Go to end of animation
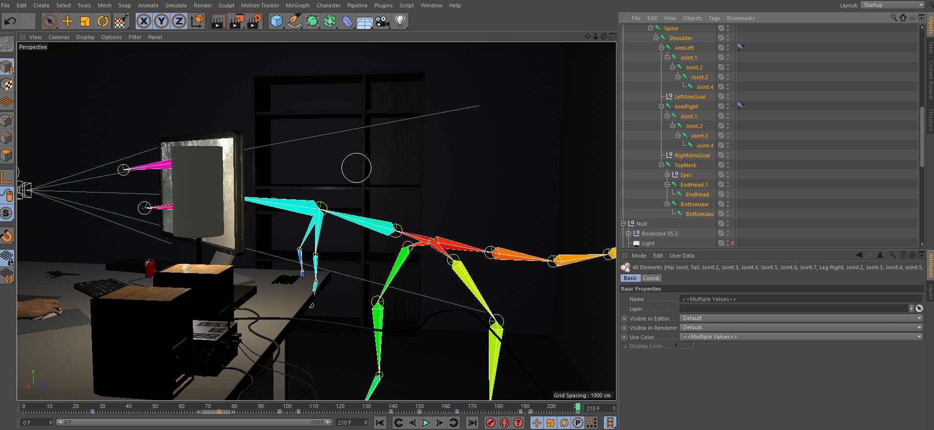This screenshot has height=430, width=934. click(472, 423)
